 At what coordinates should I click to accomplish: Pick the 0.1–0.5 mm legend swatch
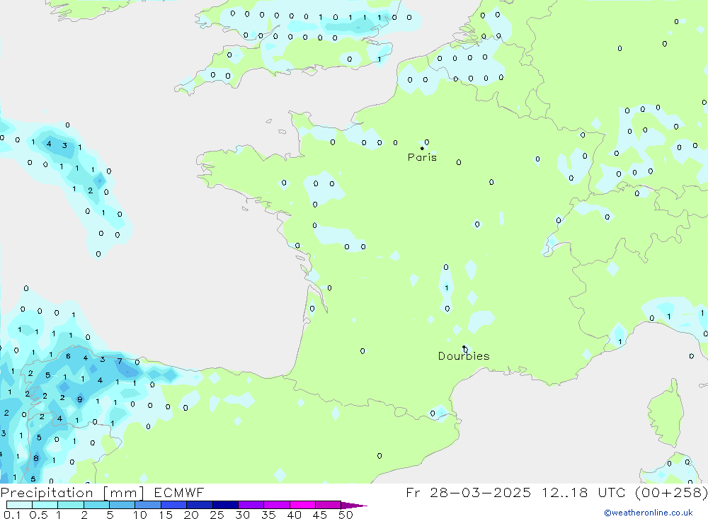pos(19,505)
